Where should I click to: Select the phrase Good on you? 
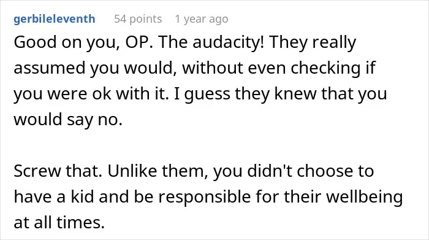point(67,42)
